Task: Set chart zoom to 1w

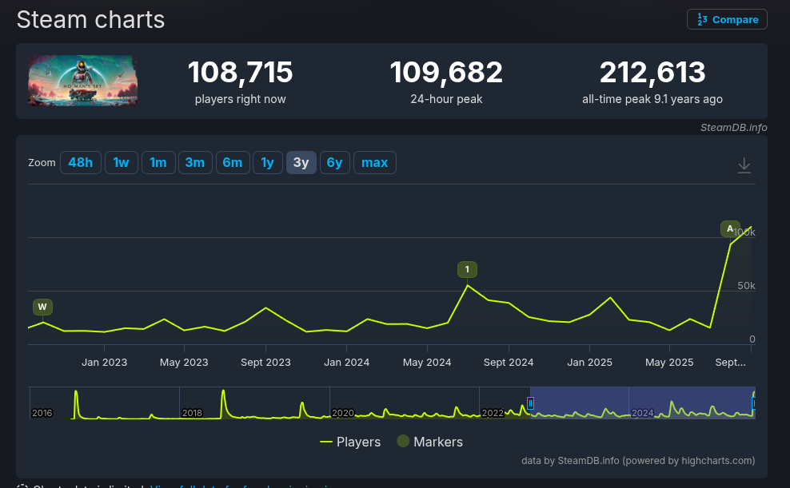Action: tap(122, 162)
